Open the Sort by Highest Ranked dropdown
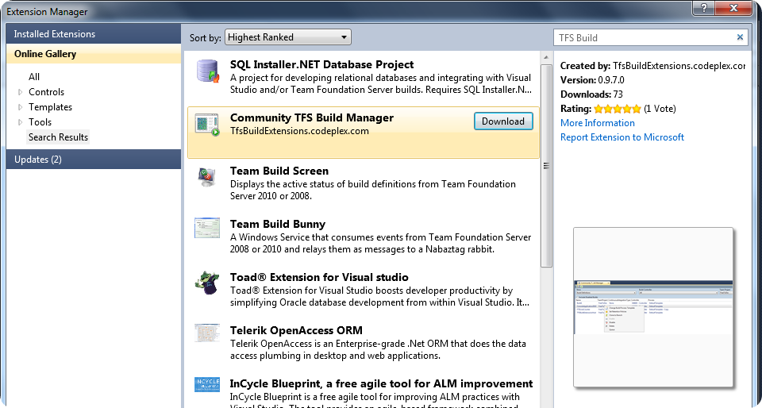Screen dimensions: 762x408 287,37
